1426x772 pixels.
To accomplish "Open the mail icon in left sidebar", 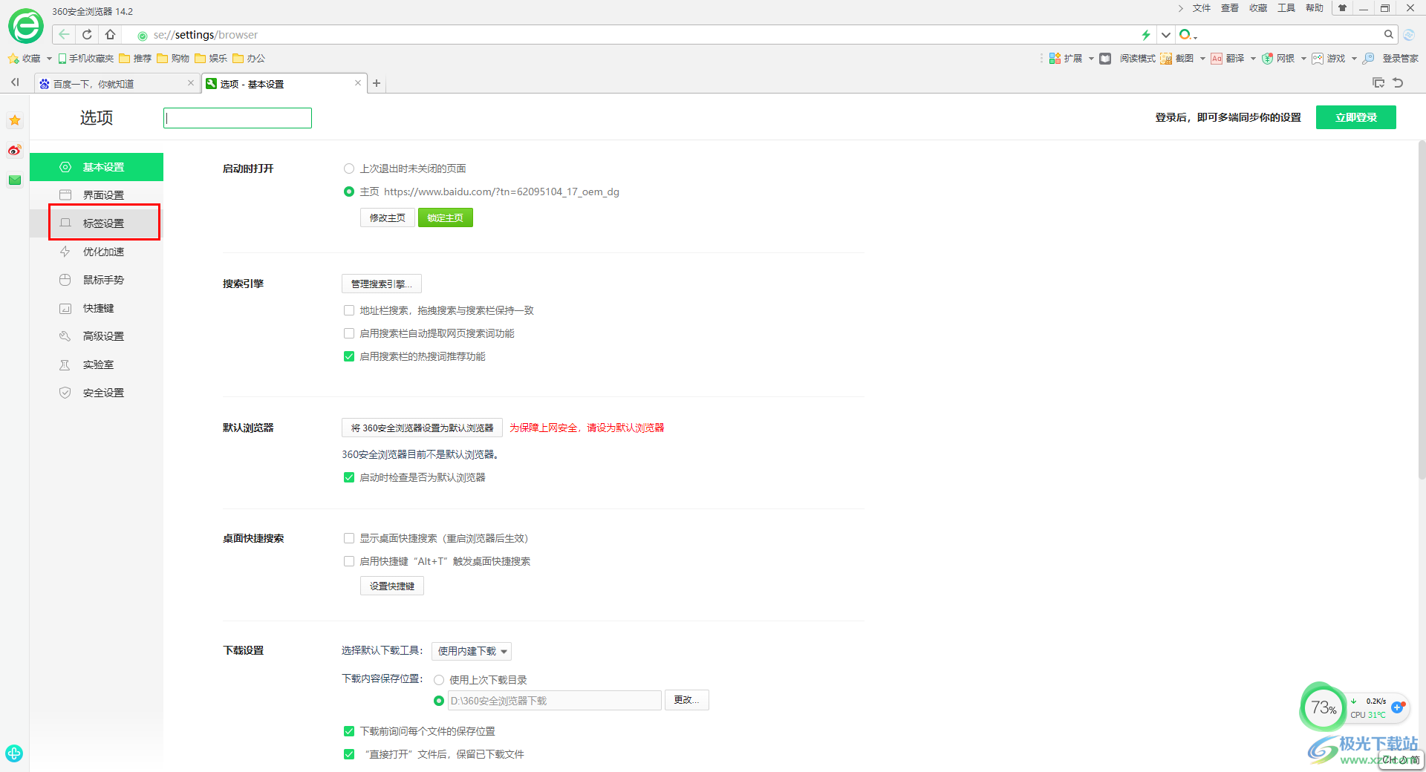I will [15, 180].
